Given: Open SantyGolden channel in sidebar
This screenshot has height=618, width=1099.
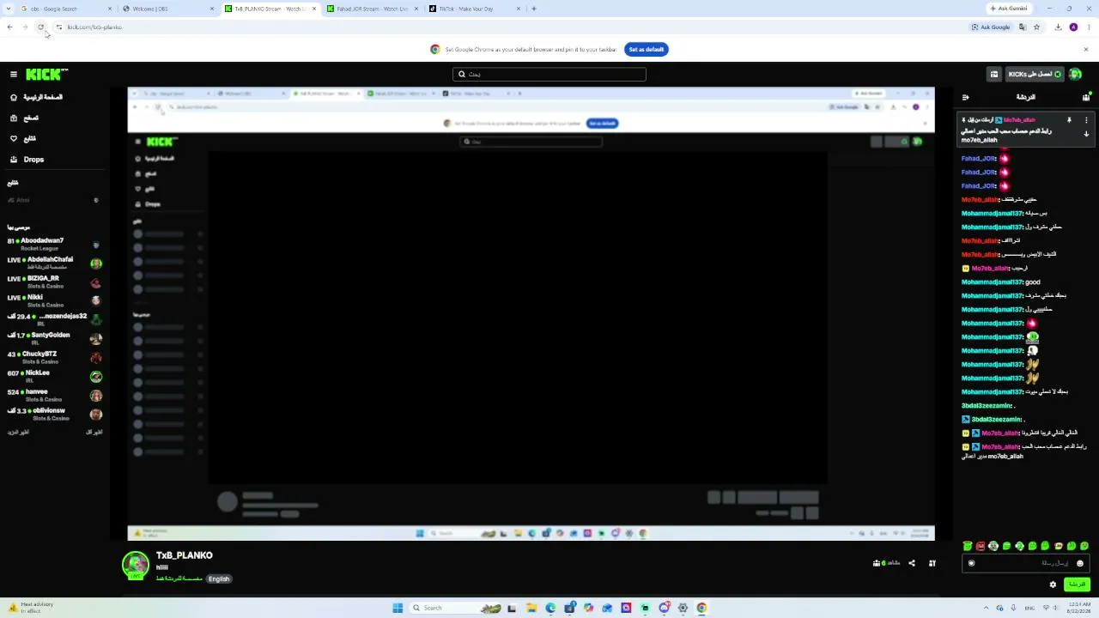Looking at the screenshot, I should pyautogui.click(x=54, y=338).
